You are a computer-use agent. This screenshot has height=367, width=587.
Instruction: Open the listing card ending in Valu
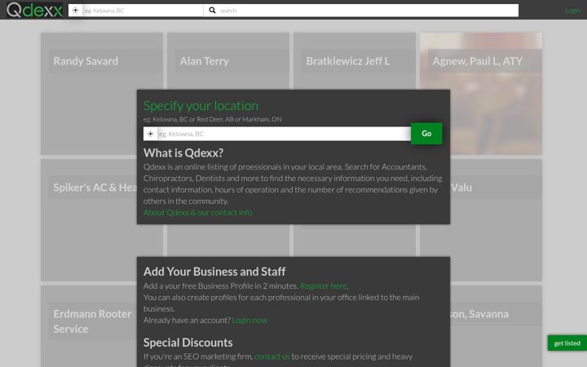coord(496,220)
